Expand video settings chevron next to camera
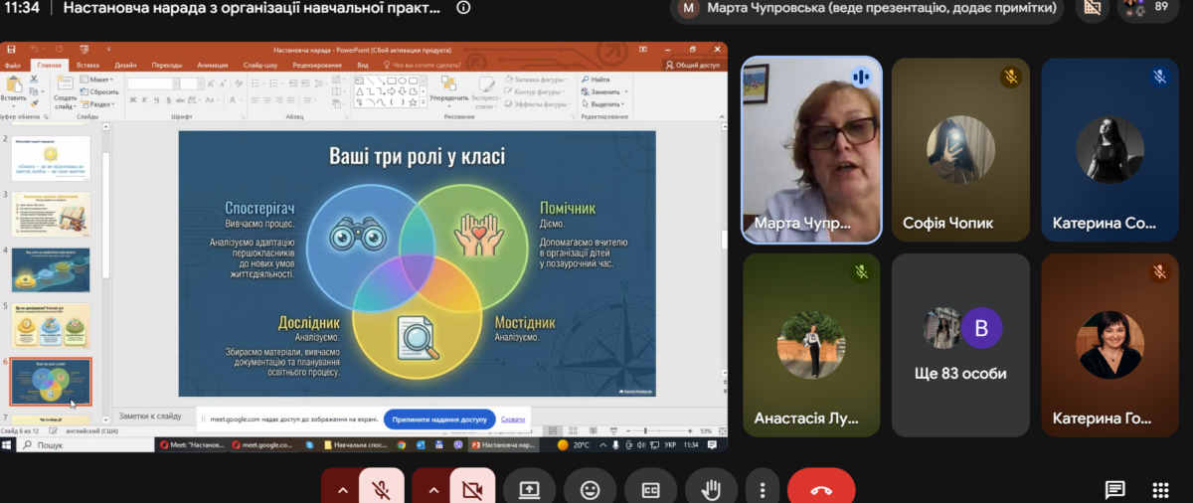This screenshot has height=503, width=1193. click(432, 489)
